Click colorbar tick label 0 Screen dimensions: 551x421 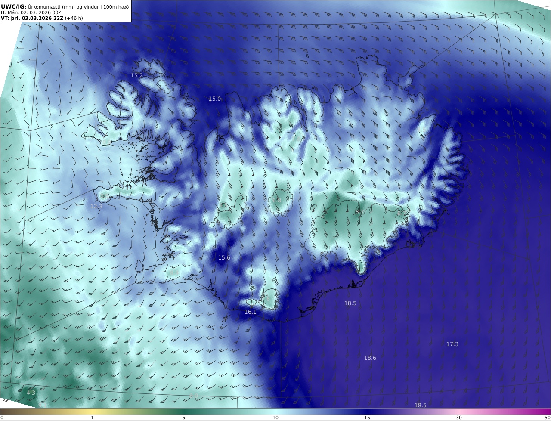click(2, 418)
